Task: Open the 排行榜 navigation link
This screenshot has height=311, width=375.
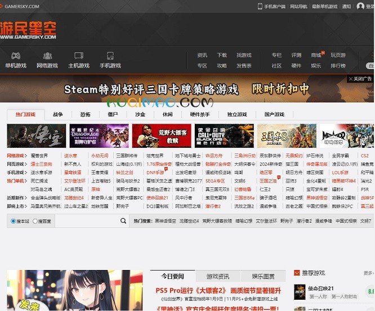Action: click(x=338, y=66)
